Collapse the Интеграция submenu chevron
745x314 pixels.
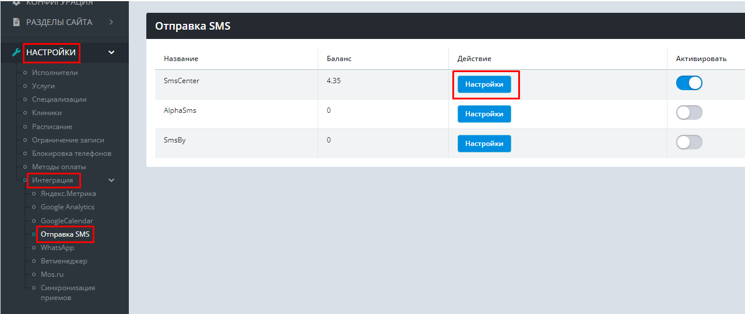coord(111,180)
